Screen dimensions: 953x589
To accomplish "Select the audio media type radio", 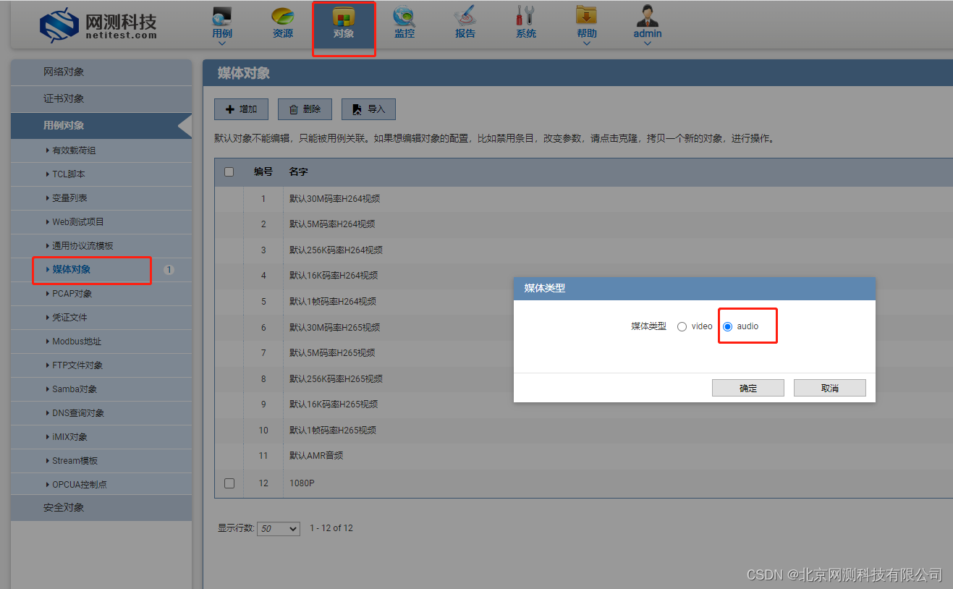I will pos(728,326).
